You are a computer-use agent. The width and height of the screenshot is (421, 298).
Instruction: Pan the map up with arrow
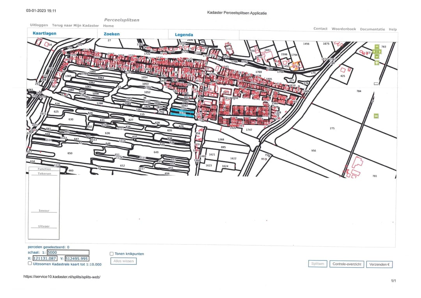click(377, 47)
